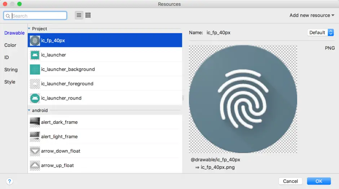Click the arrow_up_float drawable icon
The image size is (339, 189).
click(35, 165)
